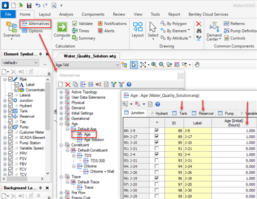Uncheck the Tank symbology checkbox

(10, 111)
